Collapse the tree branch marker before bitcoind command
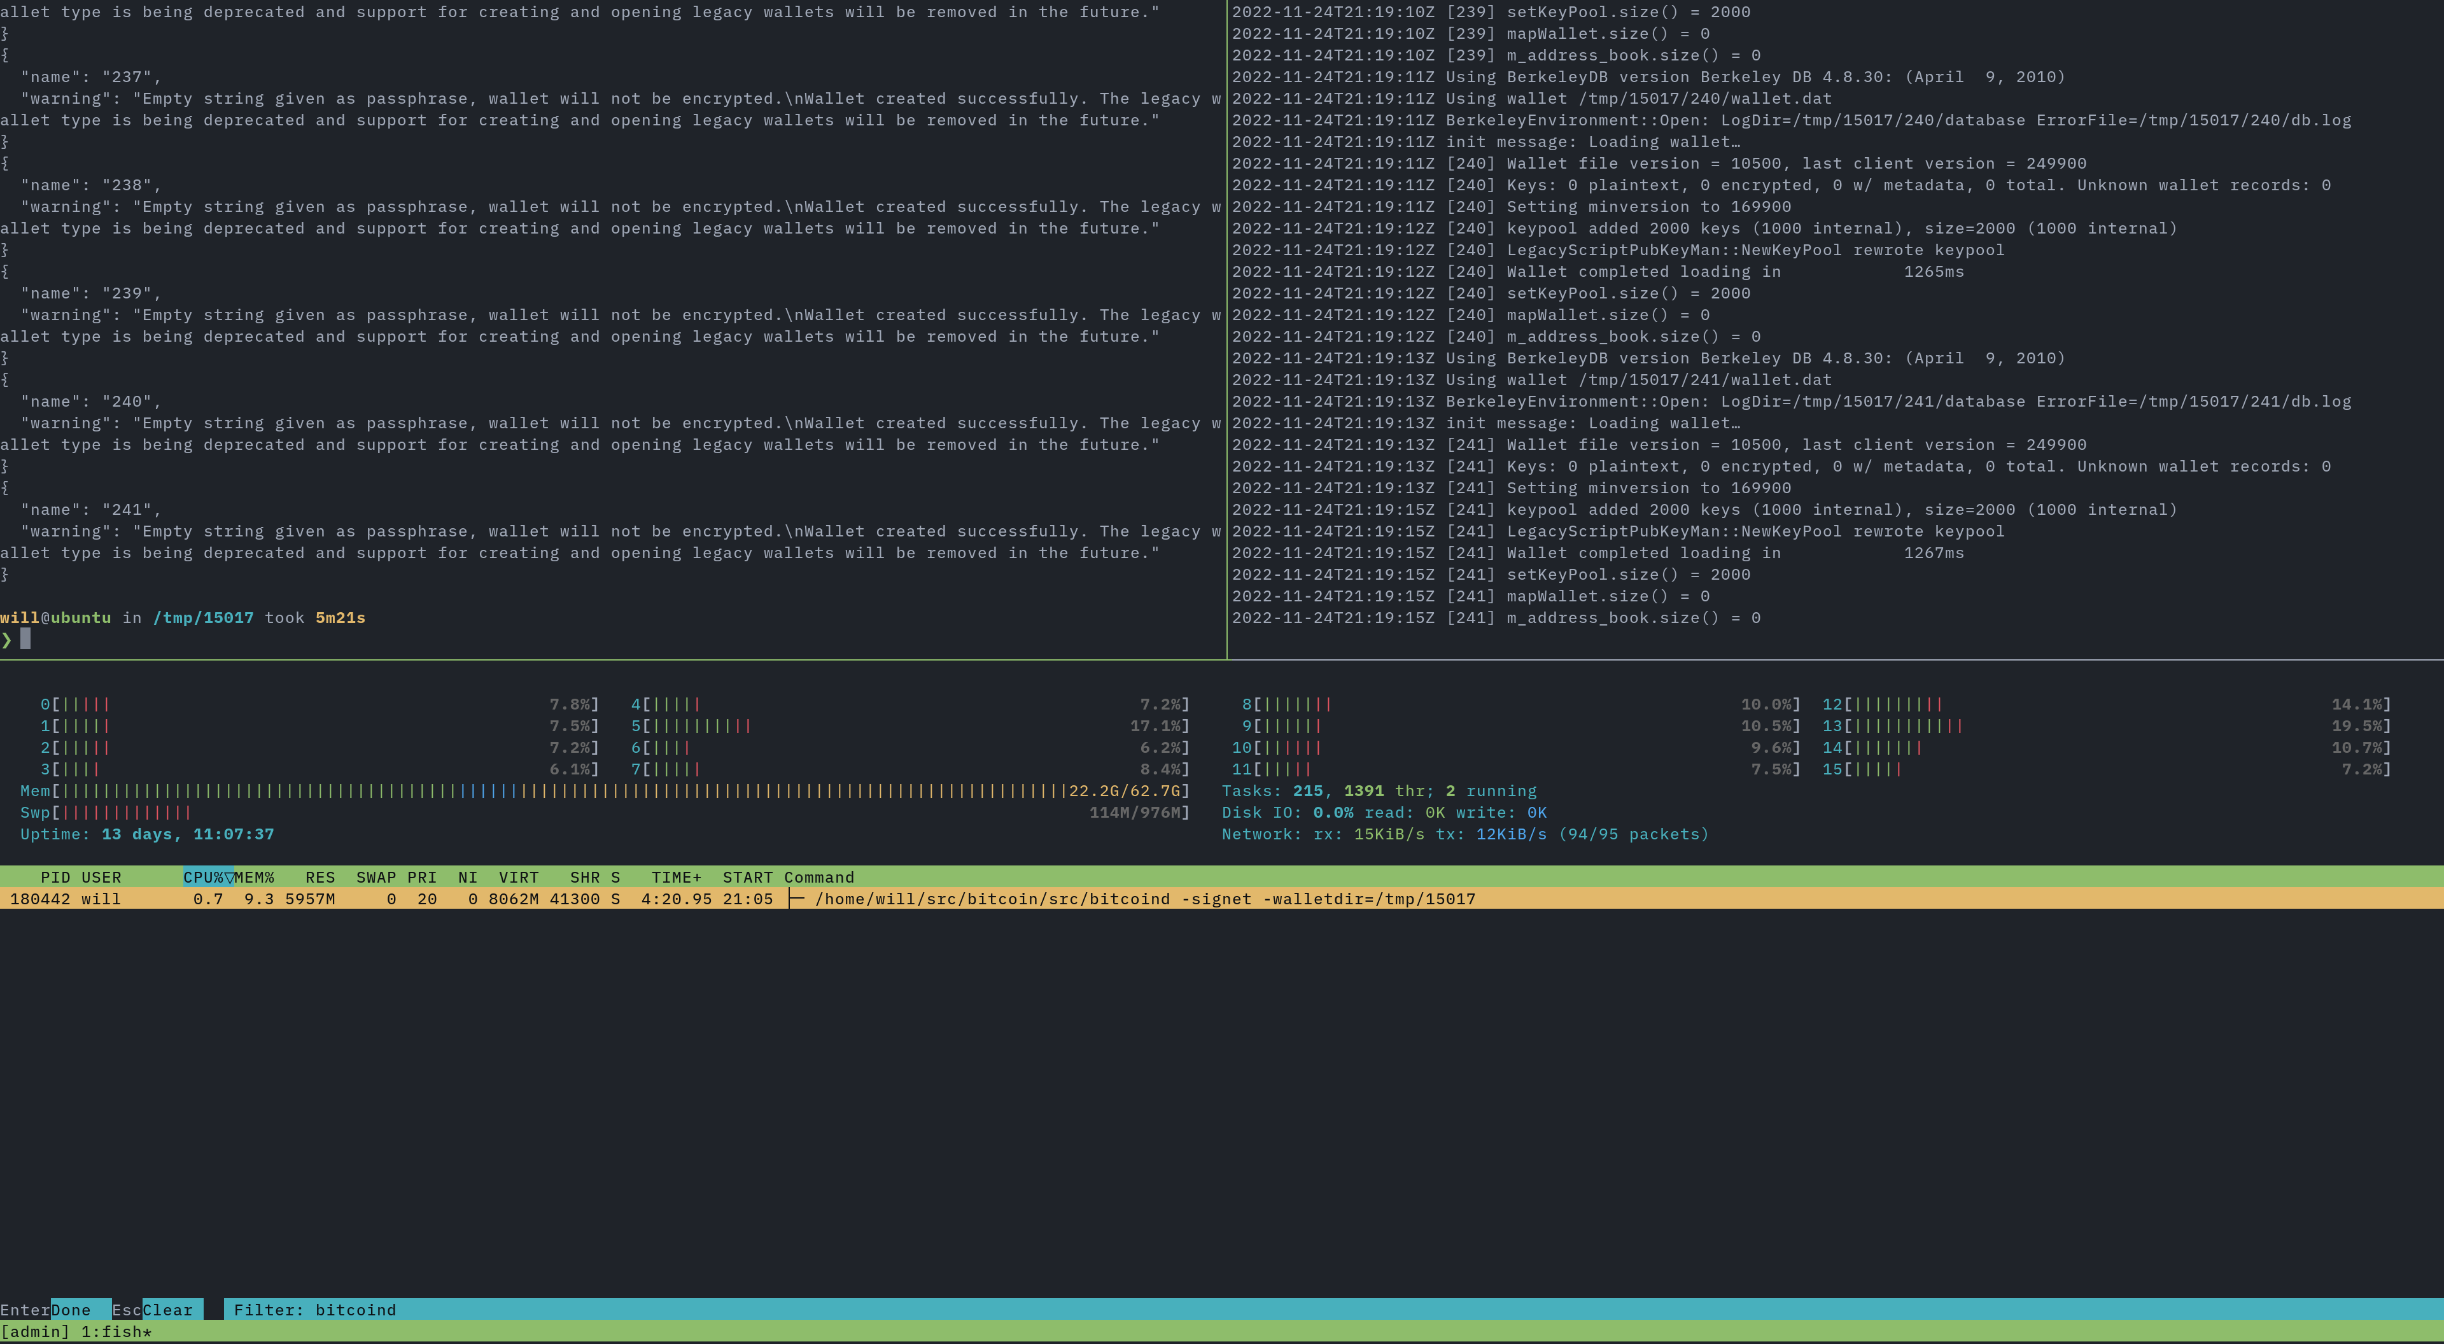2444x1344 pixels. coord(797,899)
